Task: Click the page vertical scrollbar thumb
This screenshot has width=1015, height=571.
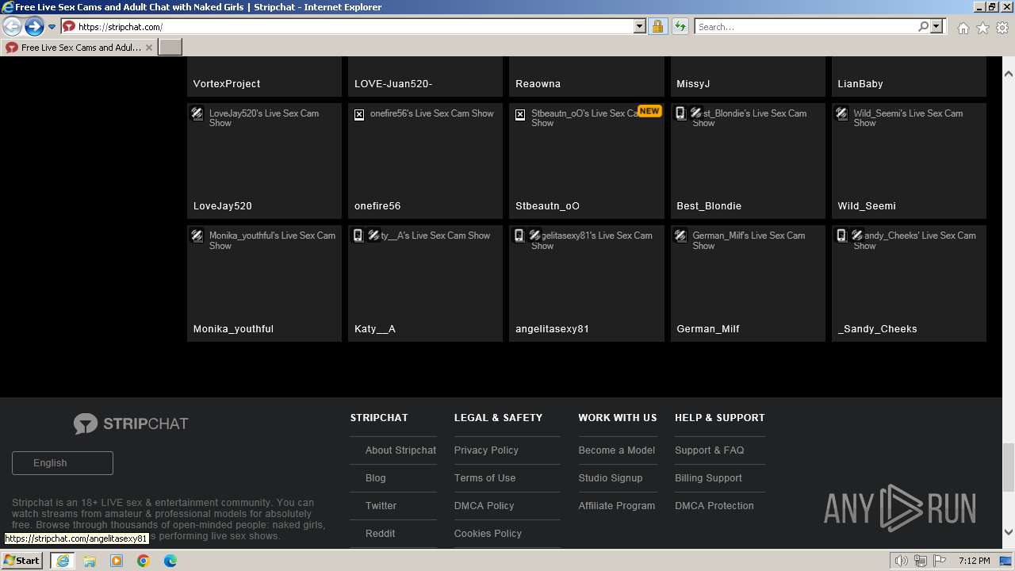Action: 1009,468
